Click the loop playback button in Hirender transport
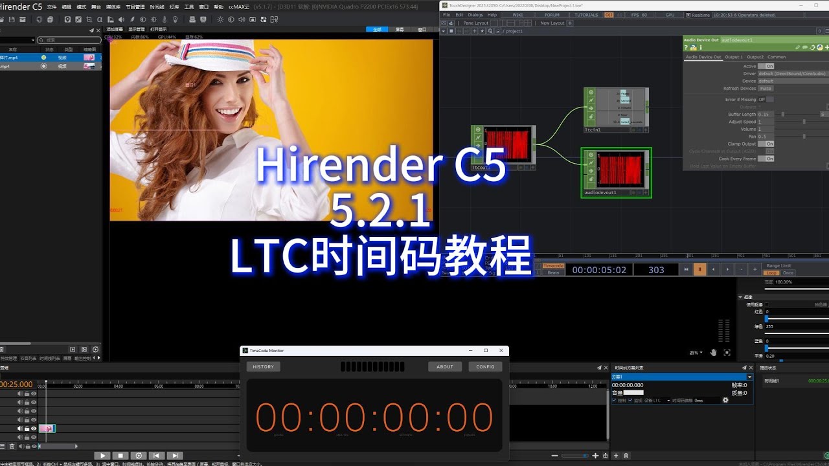829x466 pixels. 139,456
